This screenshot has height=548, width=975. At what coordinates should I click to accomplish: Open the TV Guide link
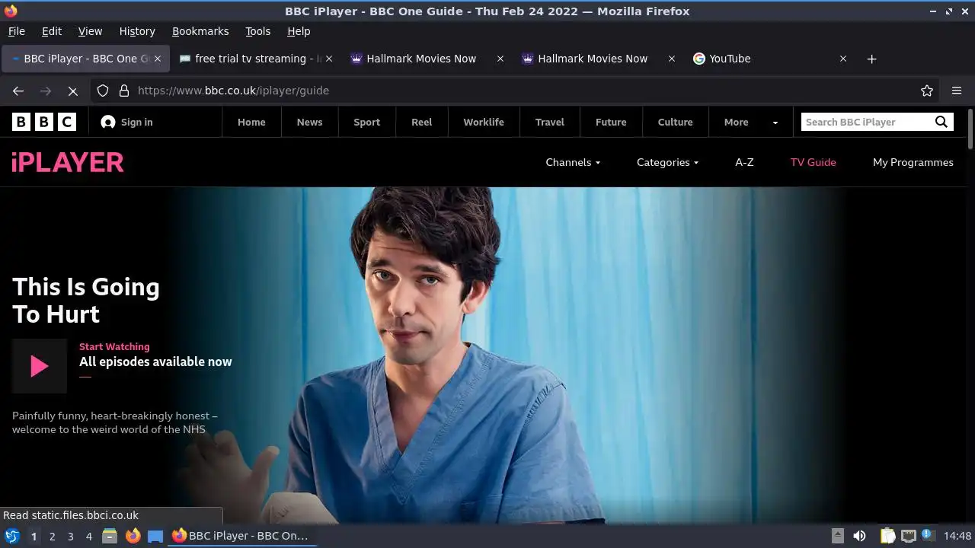(813, 162)
